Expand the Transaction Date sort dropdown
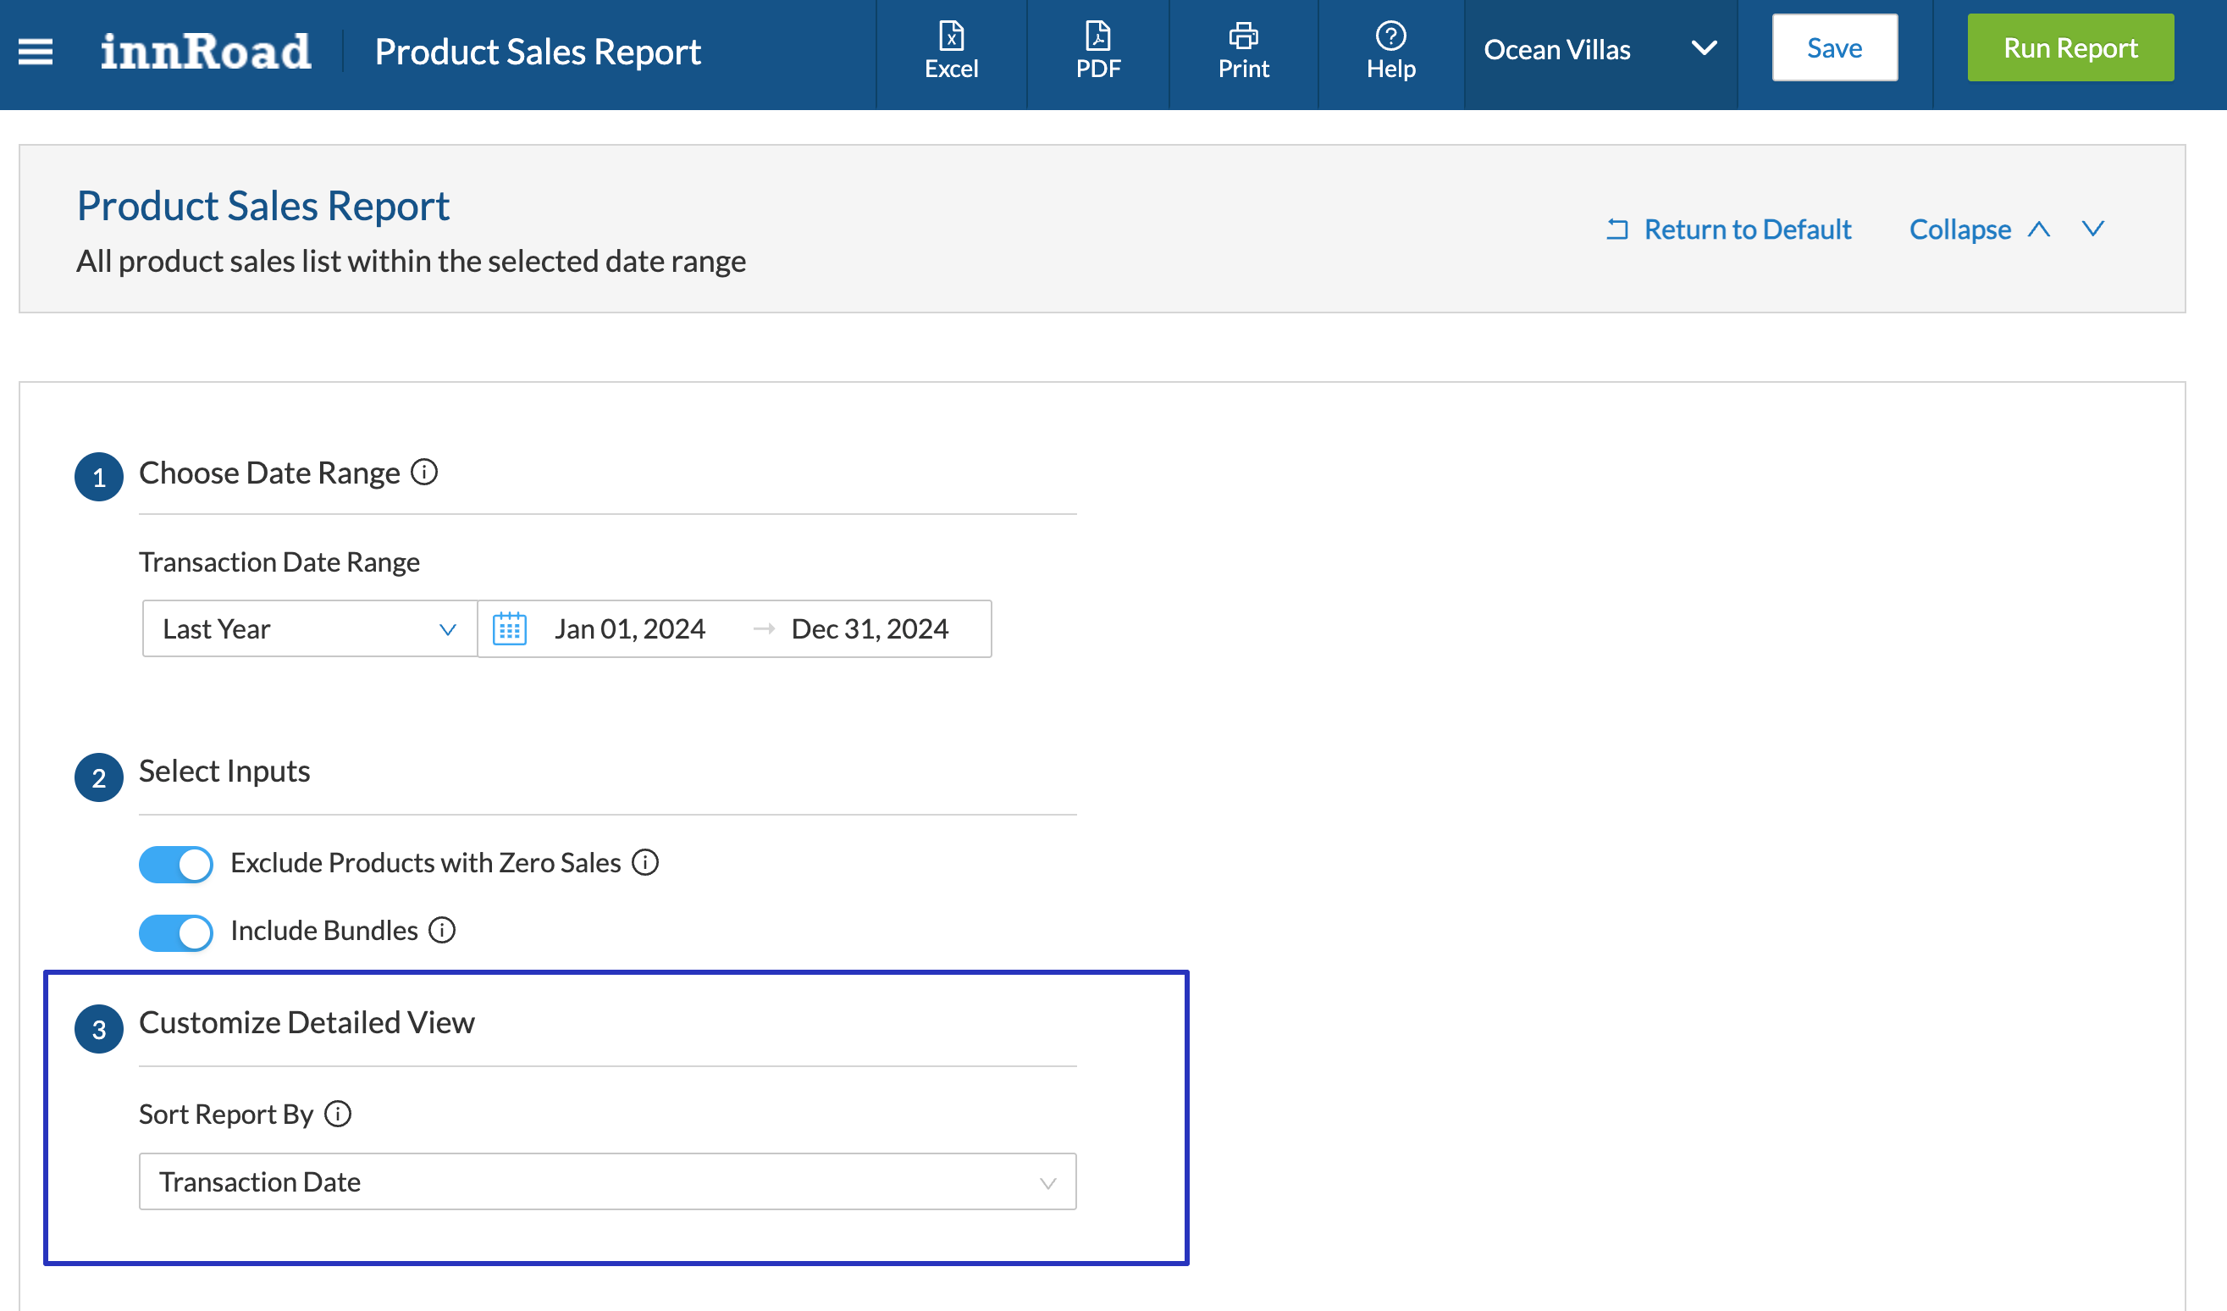Screen dimensions: 2227x1311 (607, 1181)
